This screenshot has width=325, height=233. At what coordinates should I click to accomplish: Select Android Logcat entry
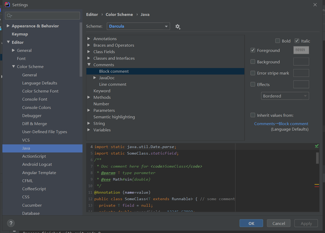37,164
